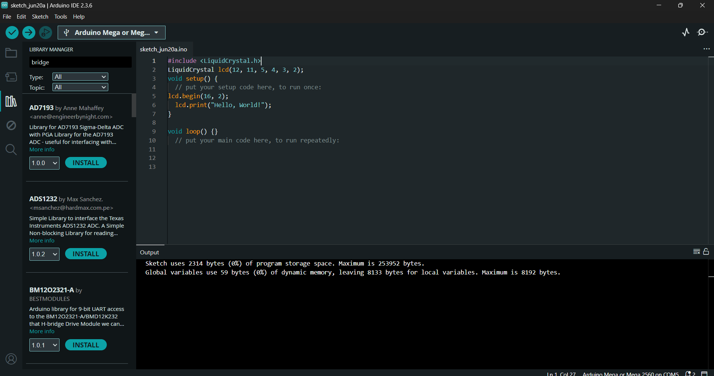This screenshot has width=714, height=376.
Task: Toggle output word wrap icon
Action: point(697,252)
